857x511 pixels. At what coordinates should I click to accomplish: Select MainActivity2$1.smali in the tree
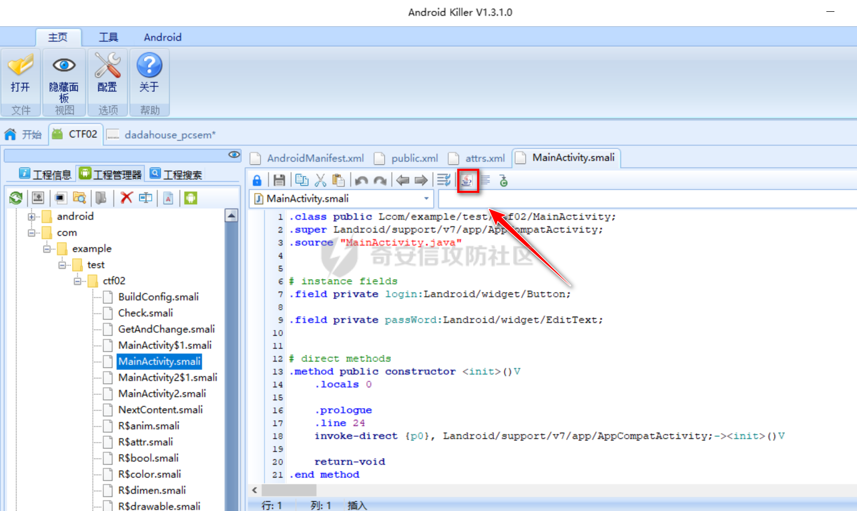point(168,377)
